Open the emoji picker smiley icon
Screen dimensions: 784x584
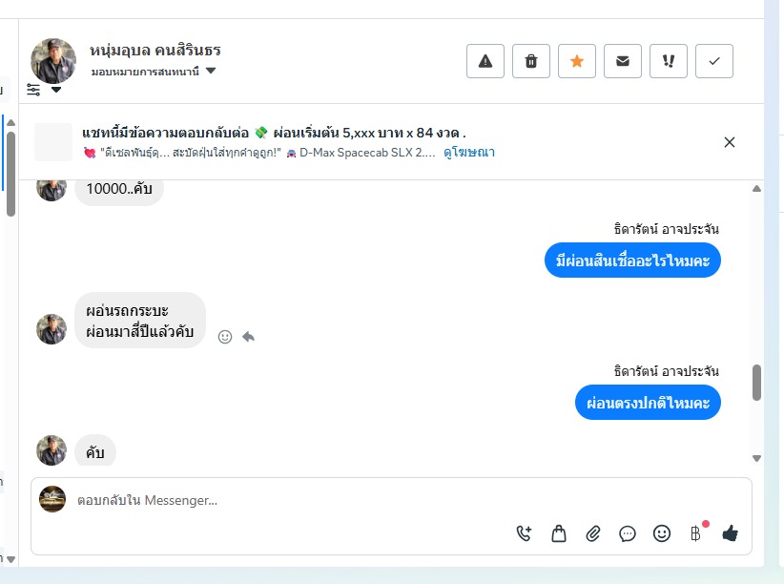(x=662, y=533)
